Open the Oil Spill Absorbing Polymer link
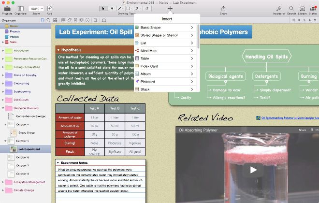Viewport: 319px width, 203px height. point(287,117)
